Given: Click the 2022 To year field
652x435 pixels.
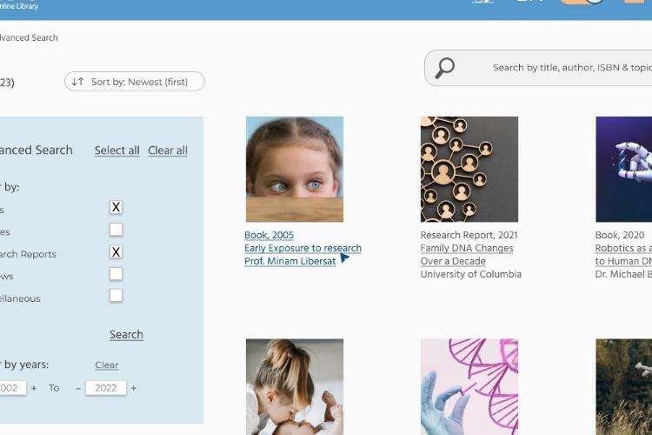Looking at the screenshot, I should 105,388.
